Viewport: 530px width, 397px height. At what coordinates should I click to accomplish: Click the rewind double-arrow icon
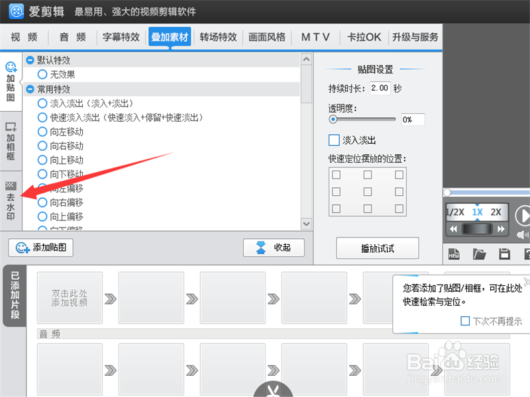(453, 229)
